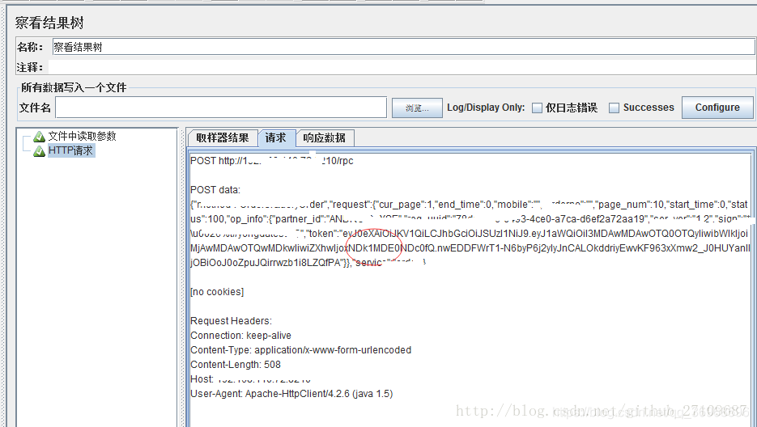Viewport: 757px width, 427px height.
Task: Click the Content-Type header line
Action: click(300, 350)
